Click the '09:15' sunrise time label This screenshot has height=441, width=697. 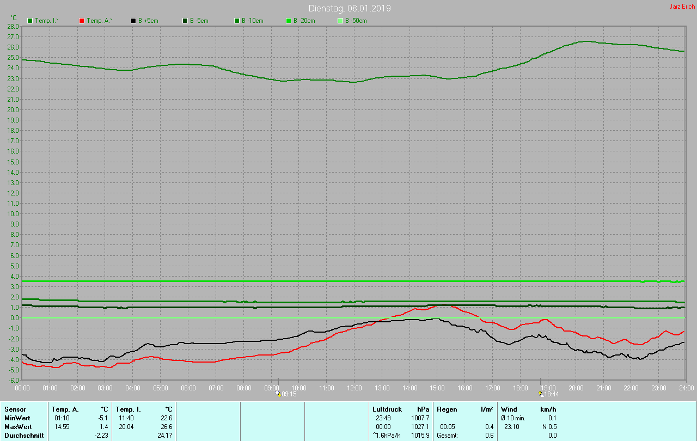(x=289, y=394)
